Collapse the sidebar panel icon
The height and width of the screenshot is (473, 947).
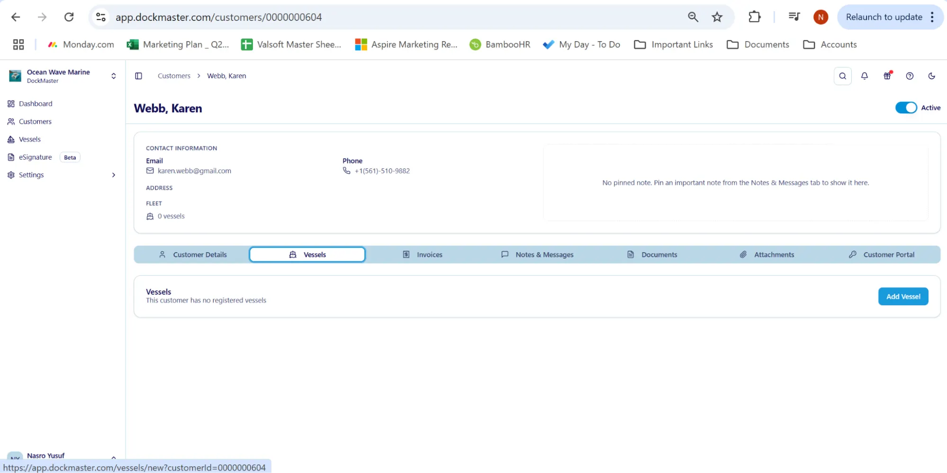[138, 76]
